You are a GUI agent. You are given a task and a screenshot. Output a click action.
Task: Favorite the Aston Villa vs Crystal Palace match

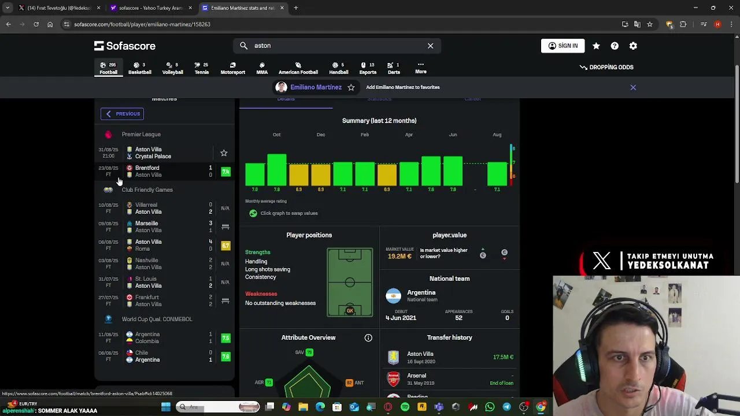(x=224, y=153)
